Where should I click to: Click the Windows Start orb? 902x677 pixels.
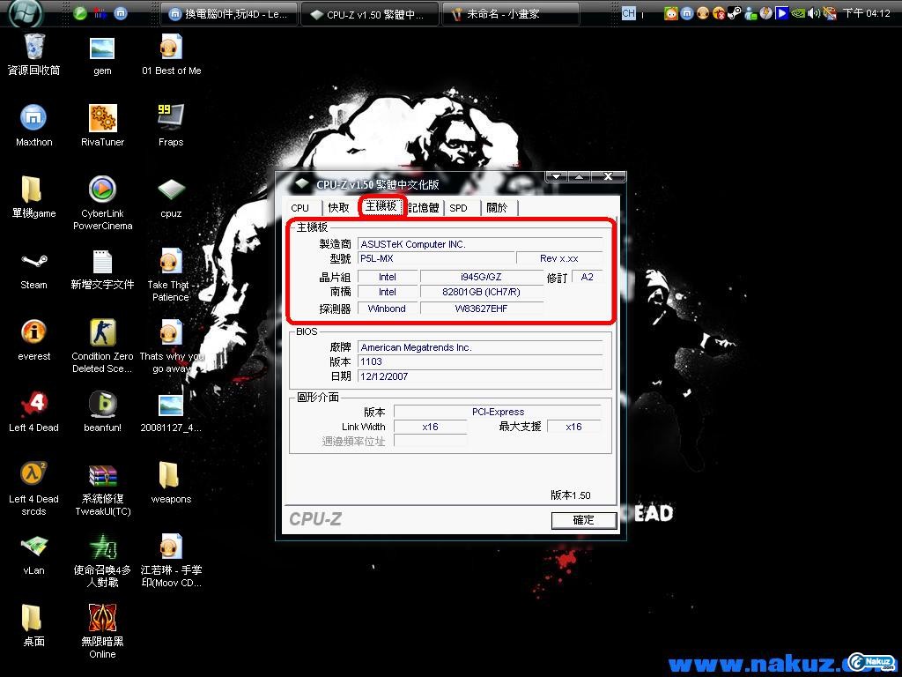26,13
